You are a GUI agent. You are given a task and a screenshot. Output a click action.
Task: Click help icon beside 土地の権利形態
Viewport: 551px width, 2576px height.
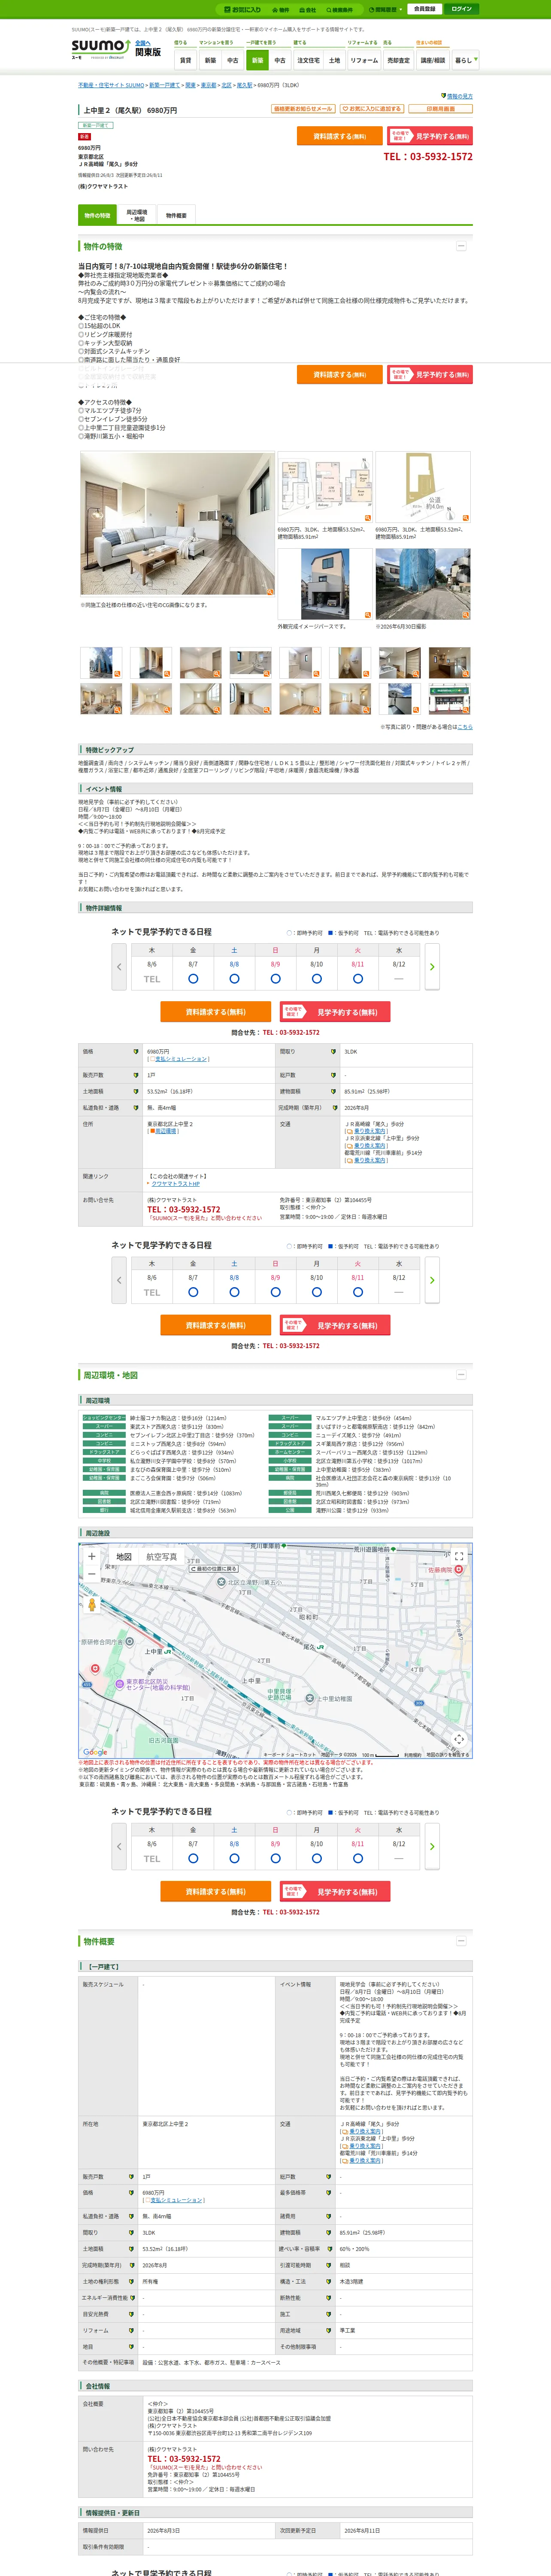pos(131,2281)
